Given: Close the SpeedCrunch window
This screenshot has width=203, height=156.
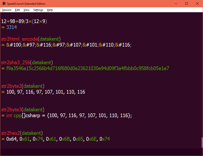Looking at the screenshot, I should (x=197, y=4).
